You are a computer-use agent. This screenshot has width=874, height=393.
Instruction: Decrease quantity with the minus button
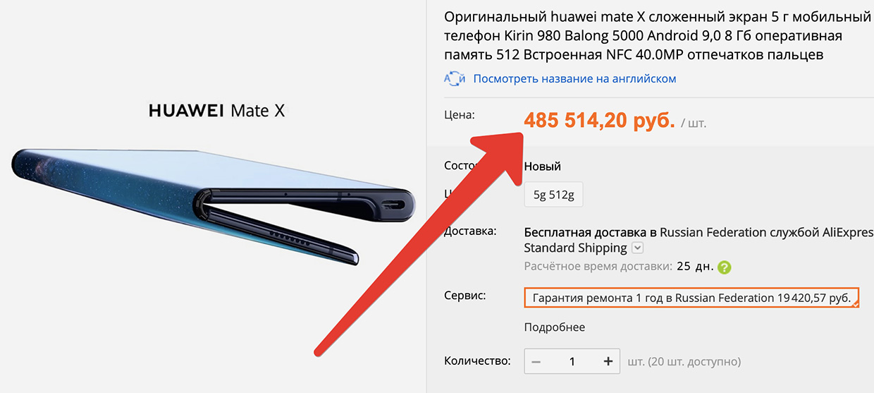point(536,361)
